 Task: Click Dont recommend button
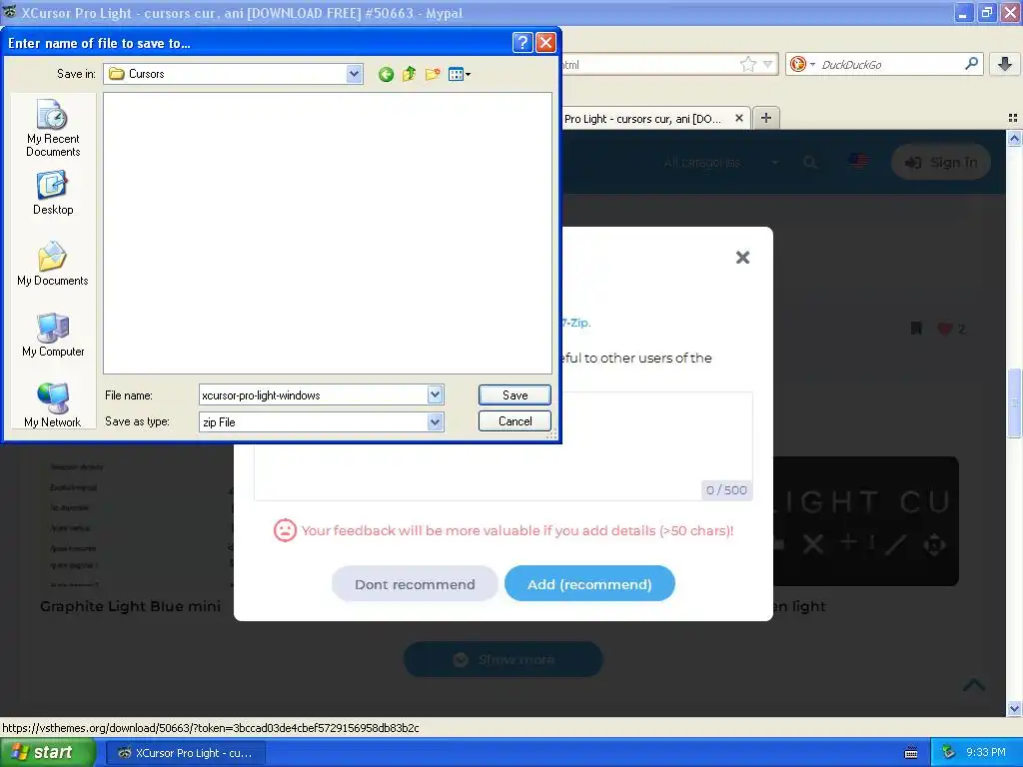coord(415,583)
